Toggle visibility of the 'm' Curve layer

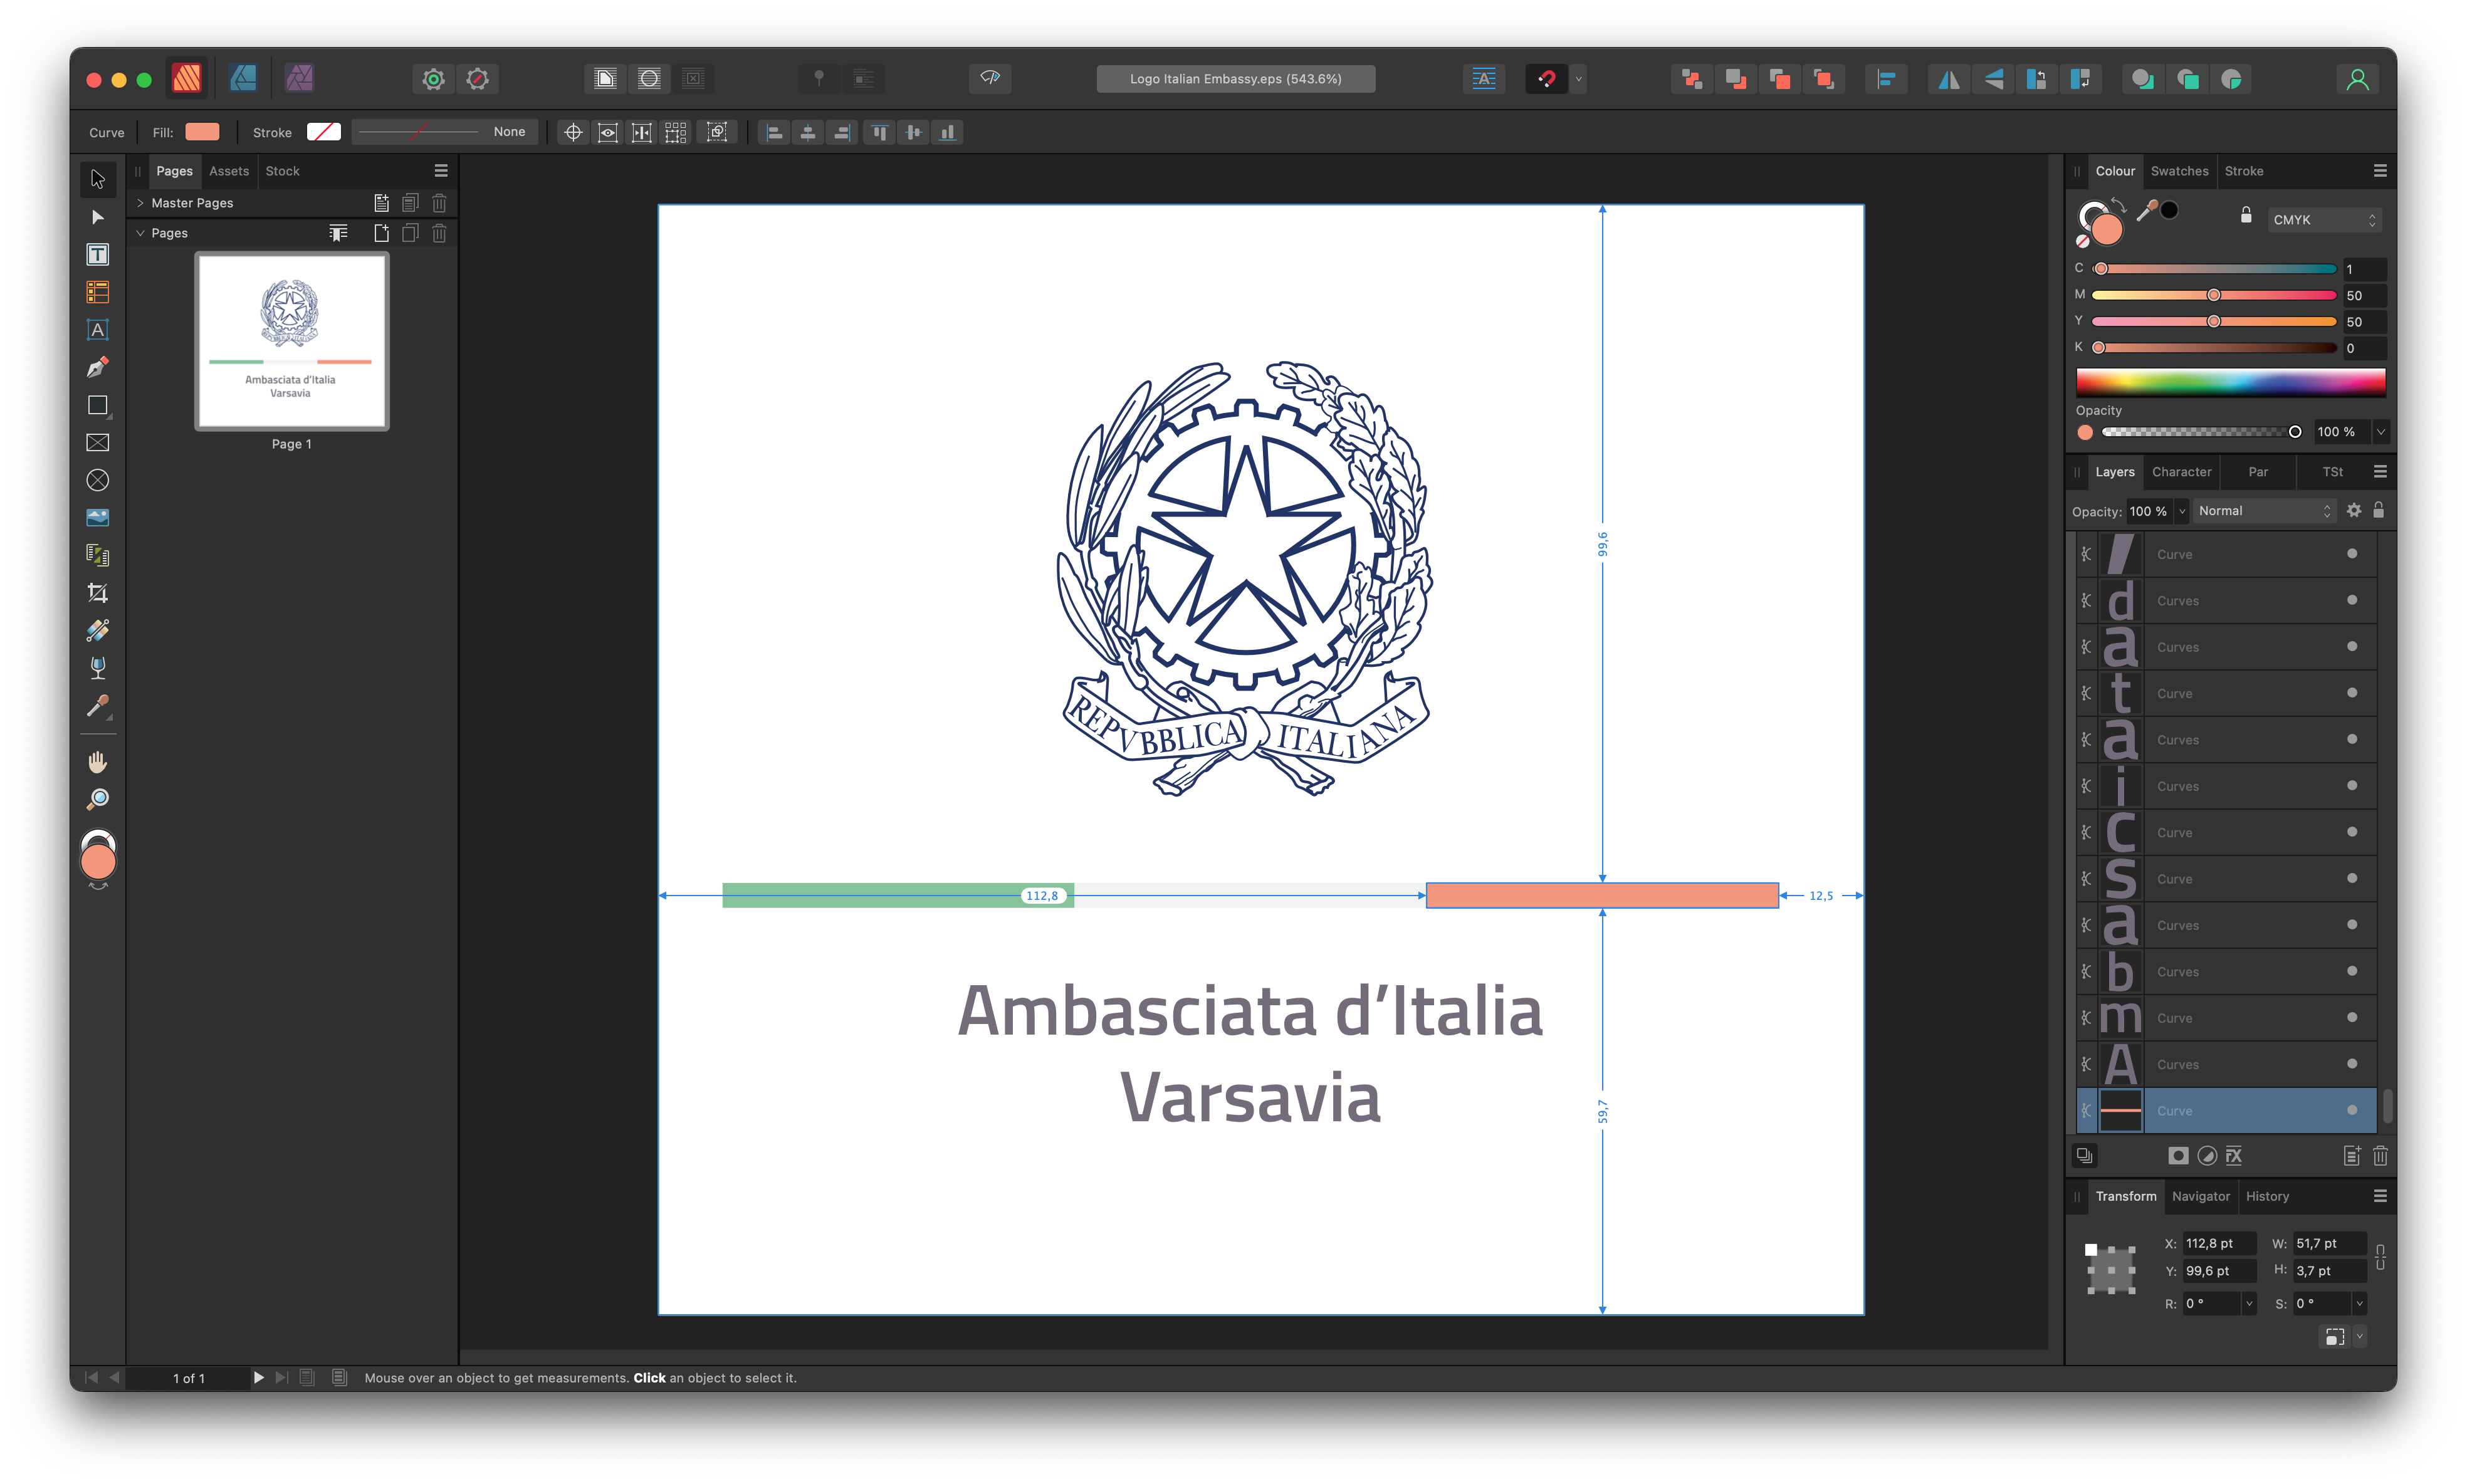2352,1017
